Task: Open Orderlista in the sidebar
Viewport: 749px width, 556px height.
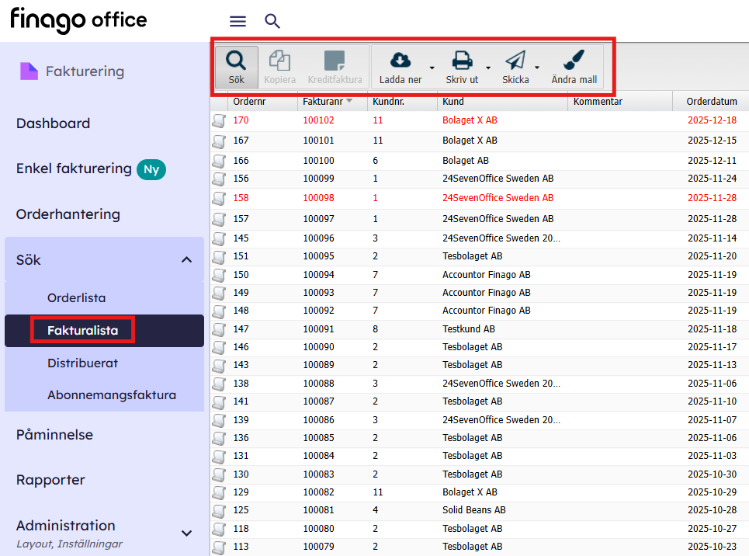Action: point(76,297)
